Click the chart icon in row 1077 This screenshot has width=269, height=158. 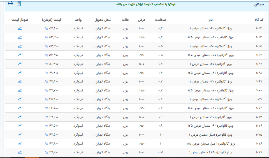[x=20, y=152]
